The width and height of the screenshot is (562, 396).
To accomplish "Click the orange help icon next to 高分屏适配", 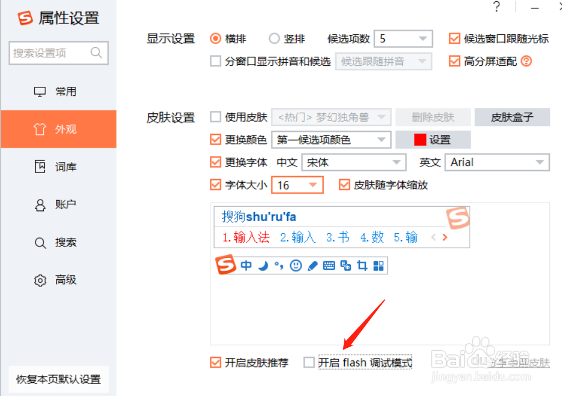I will [526, 61].
